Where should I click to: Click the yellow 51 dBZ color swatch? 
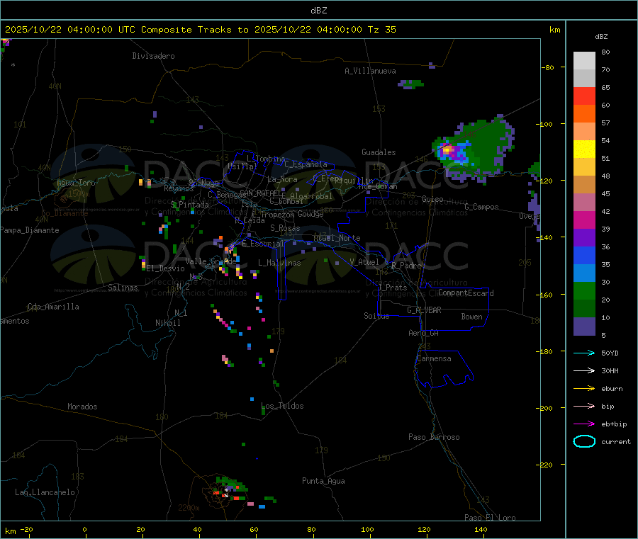pos(584,149)
